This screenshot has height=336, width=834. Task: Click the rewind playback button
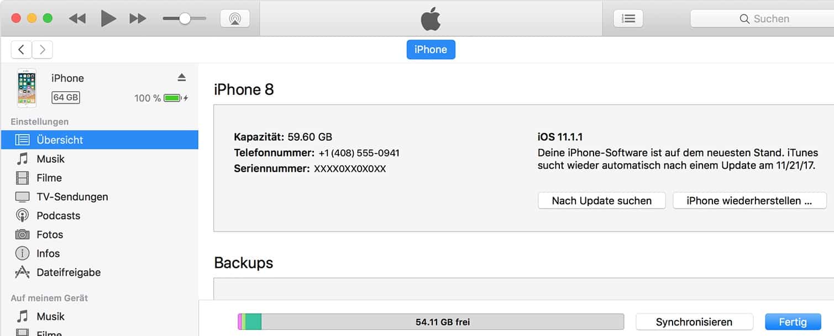tap(77, 18)
